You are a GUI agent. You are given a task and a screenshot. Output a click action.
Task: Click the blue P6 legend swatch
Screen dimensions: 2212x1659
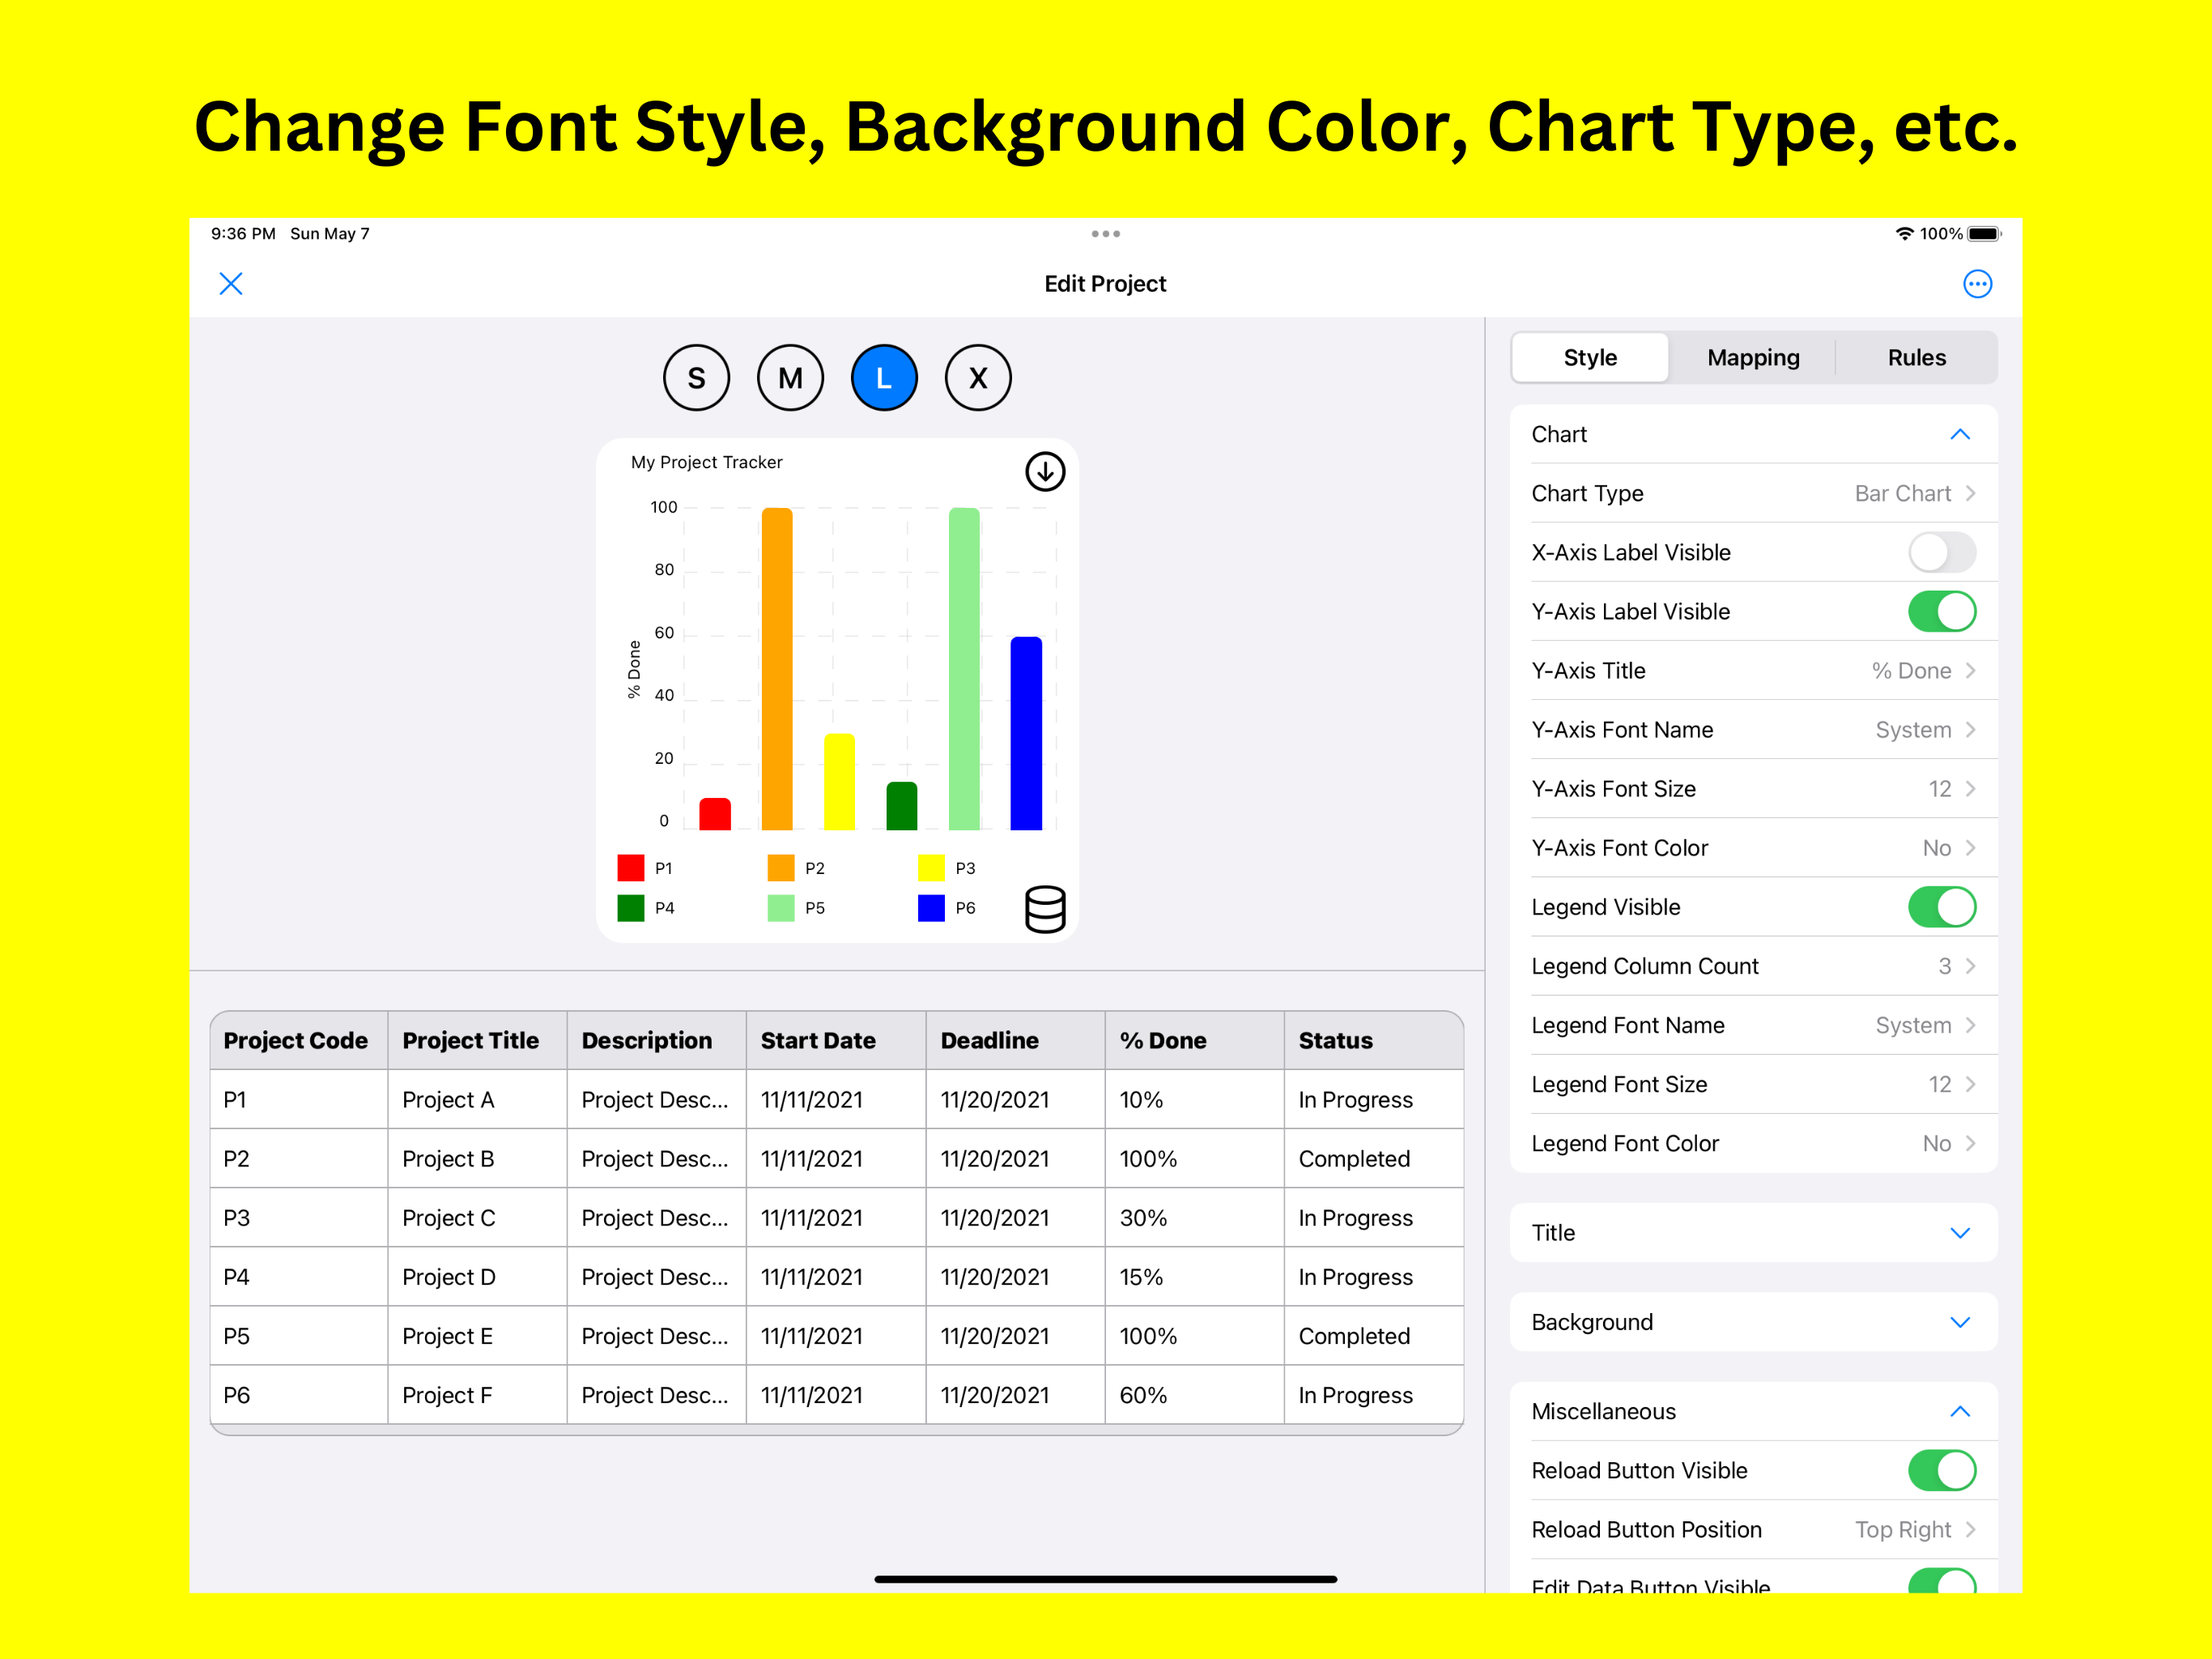click(x=931, y=907)
